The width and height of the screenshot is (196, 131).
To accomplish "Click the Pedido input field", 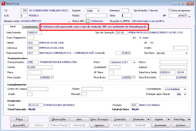I will (96, 16).
